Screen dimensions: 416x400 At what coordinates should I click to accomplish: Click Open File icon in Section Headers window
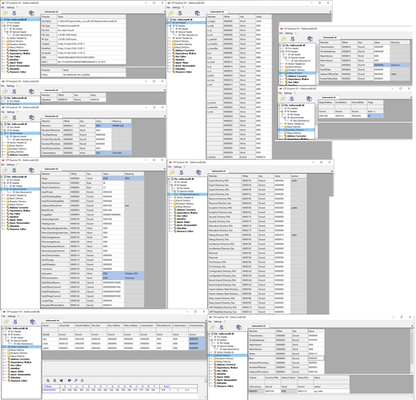coord(6,322)
